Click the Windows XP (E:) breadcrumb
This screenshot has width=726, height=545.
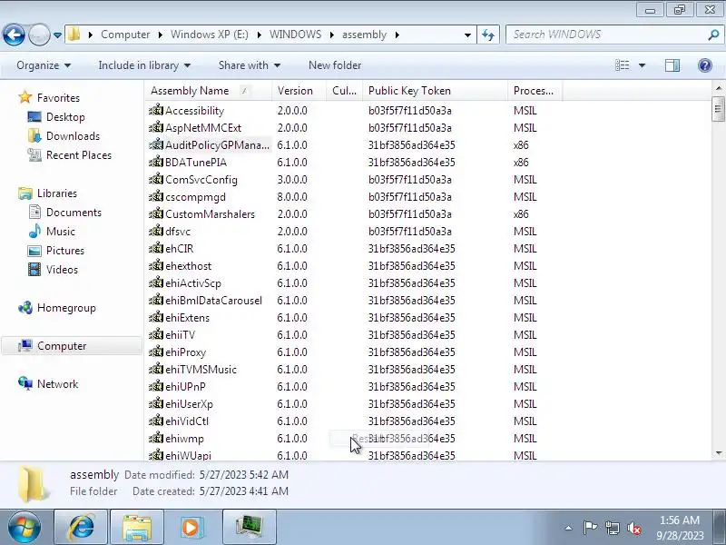210,35
